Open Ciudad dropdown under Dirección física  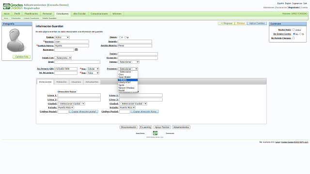click(71, 103)
